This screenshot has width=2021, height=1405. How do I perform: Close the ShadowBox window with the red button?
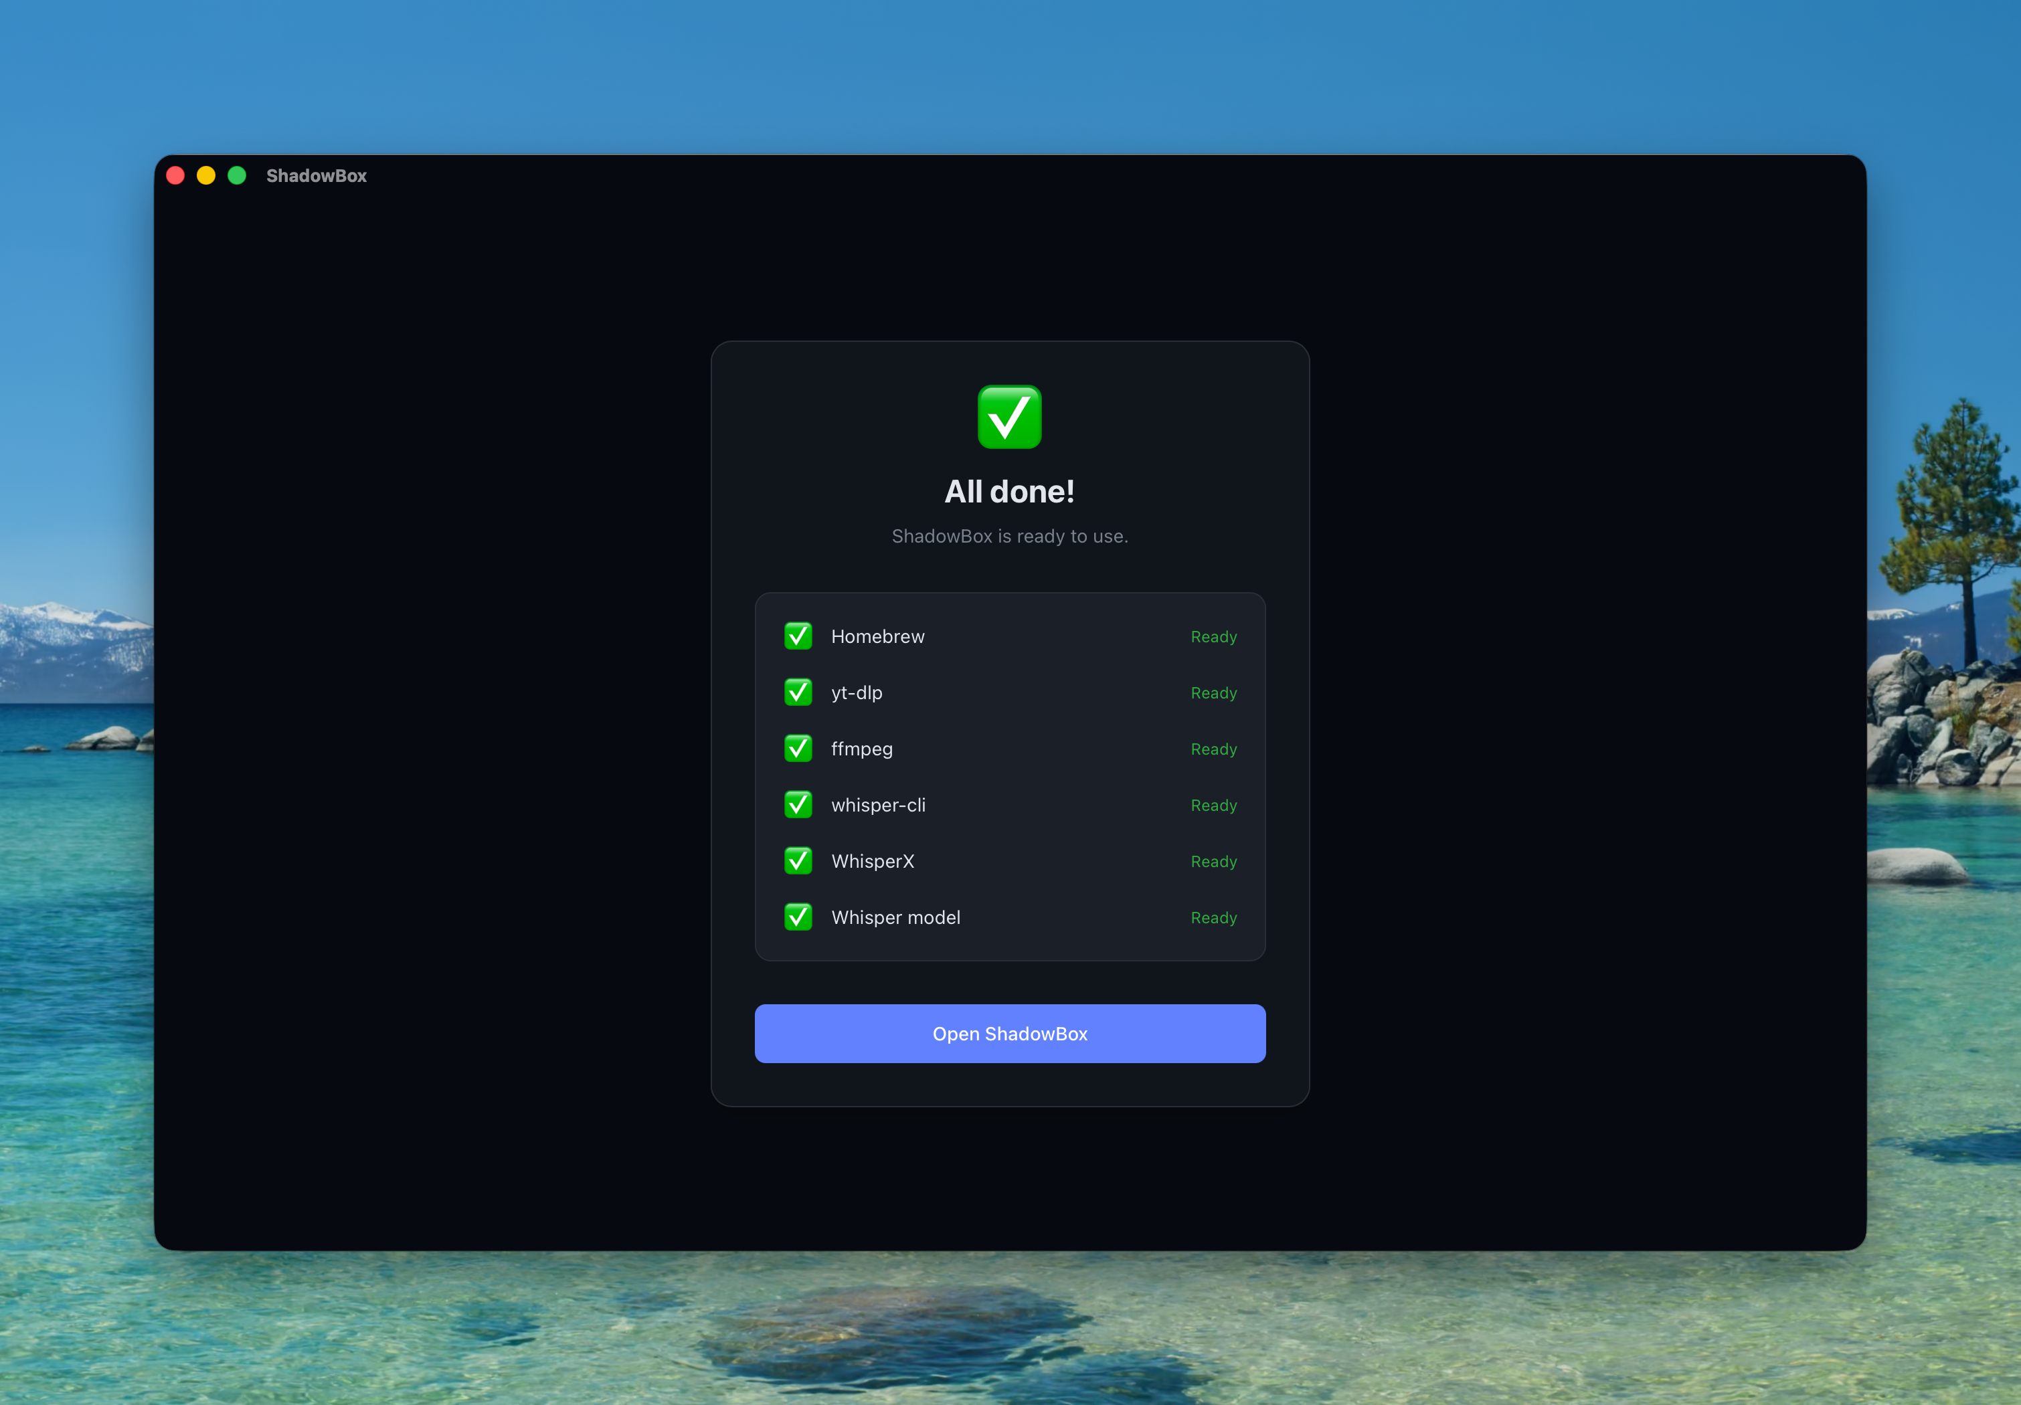(x=175, y=175)
